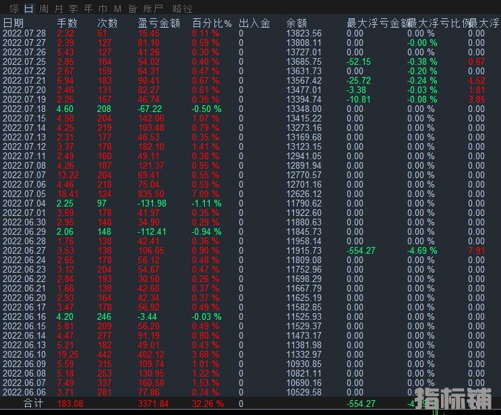Click the 余额 column header
The width and height of the screenshot is (501, 415).
tap(297, 23)
